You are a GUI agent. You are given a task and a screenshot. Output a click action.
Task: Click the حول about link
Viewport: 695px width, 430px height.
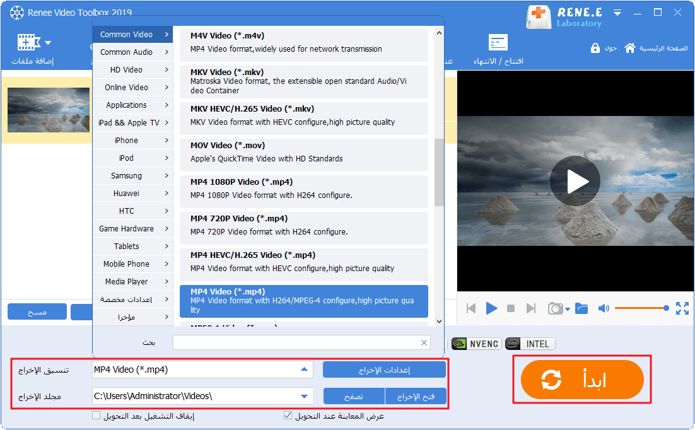point(610,48)
